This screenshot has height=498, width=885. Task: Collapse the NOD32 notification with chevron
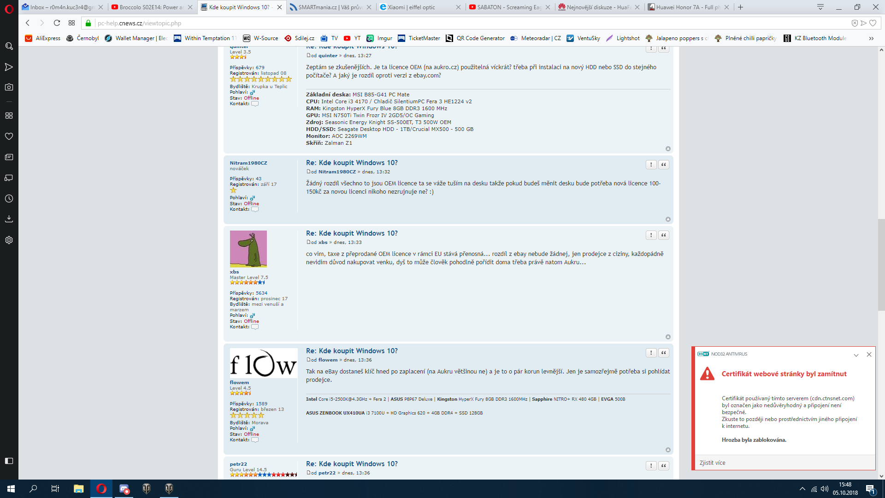click(x=856, y=355)
